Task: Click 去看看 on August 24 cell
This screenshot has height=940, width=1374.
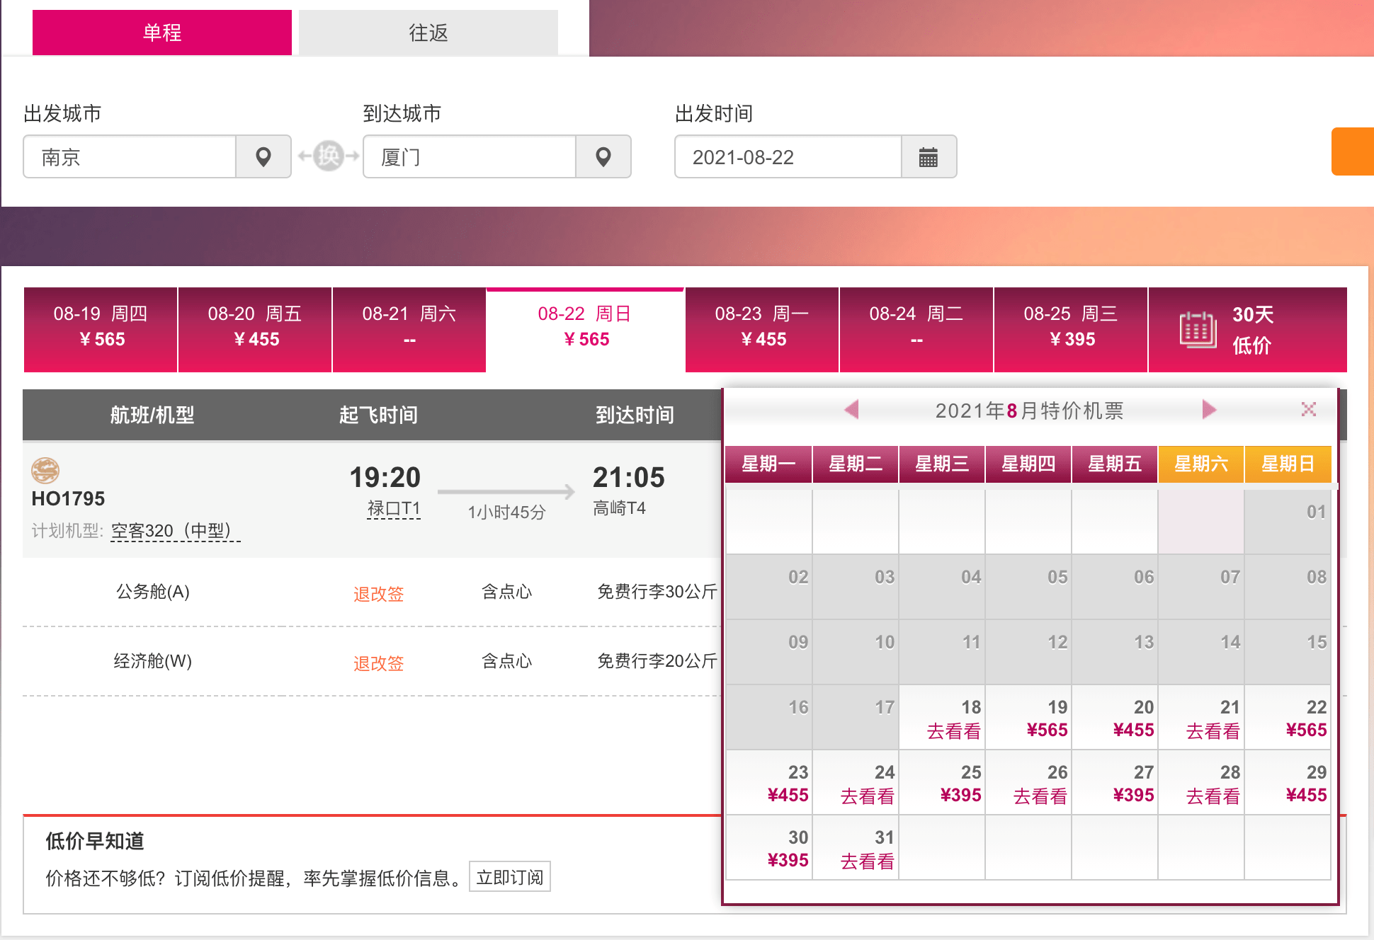Action: [867, 796]
